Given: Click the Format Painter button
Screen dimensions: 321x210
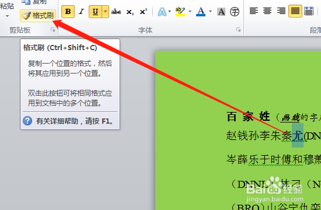Looking at the screenshot, I should [x=38, y=16].
